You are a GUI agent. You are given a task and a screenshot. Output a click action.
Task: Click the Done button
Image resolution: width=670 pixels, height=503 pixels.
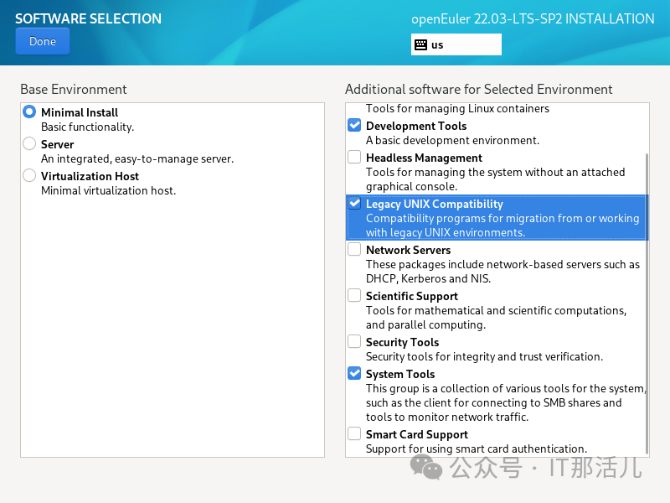coord(42,41)
